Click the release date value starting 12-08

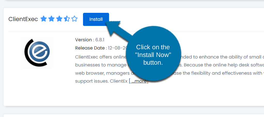pos(118,48)
